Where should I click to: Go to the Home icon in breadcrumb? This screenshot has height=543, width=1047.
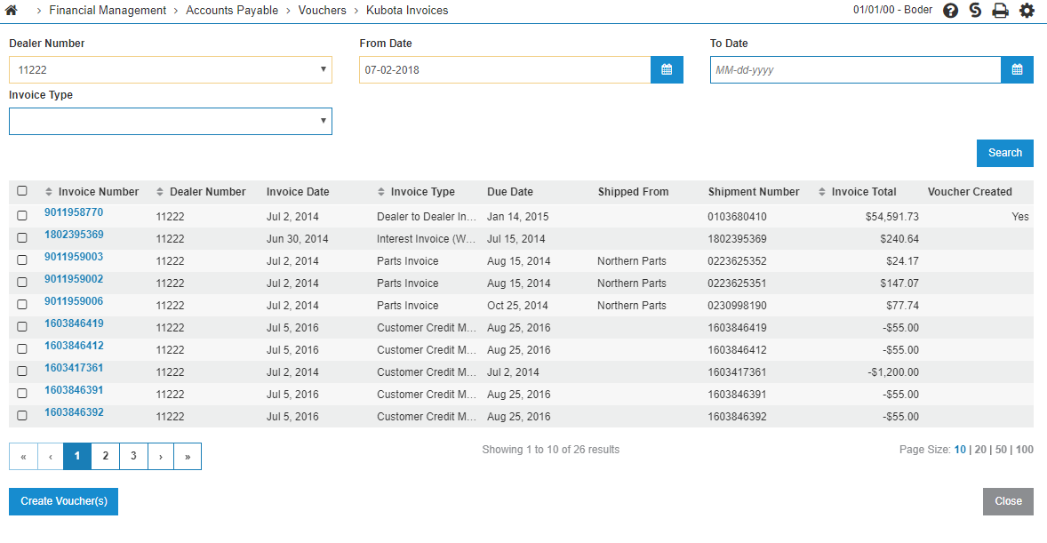12,11
